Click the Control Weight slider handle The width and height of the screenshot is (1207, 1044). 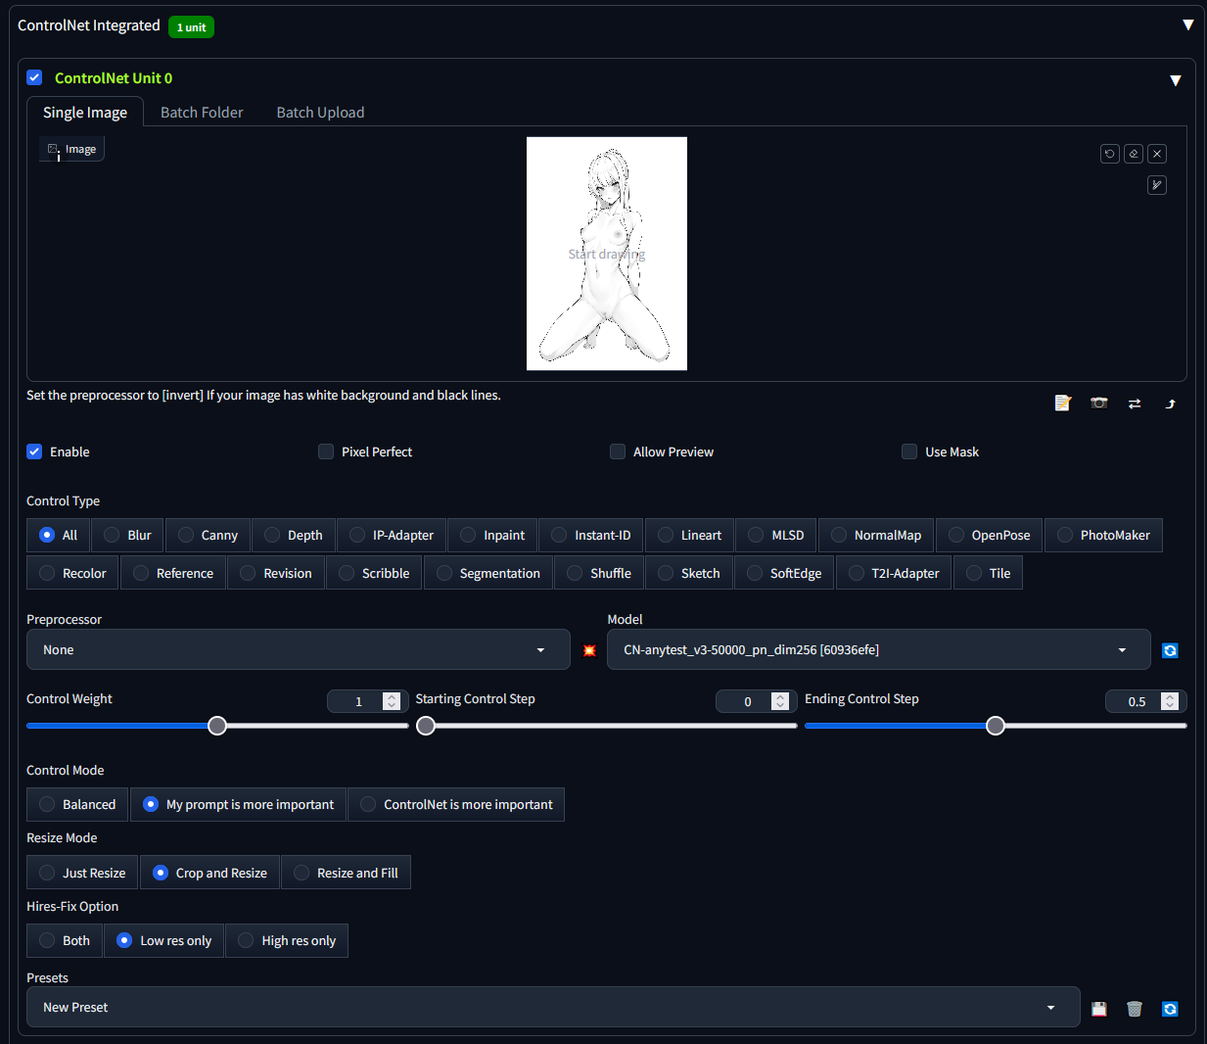click(x=217, y=726)
